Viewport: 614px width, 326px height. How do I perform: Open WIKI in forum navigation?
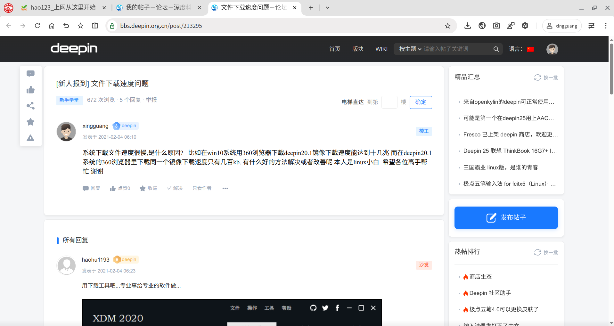(x=381, y=49)
